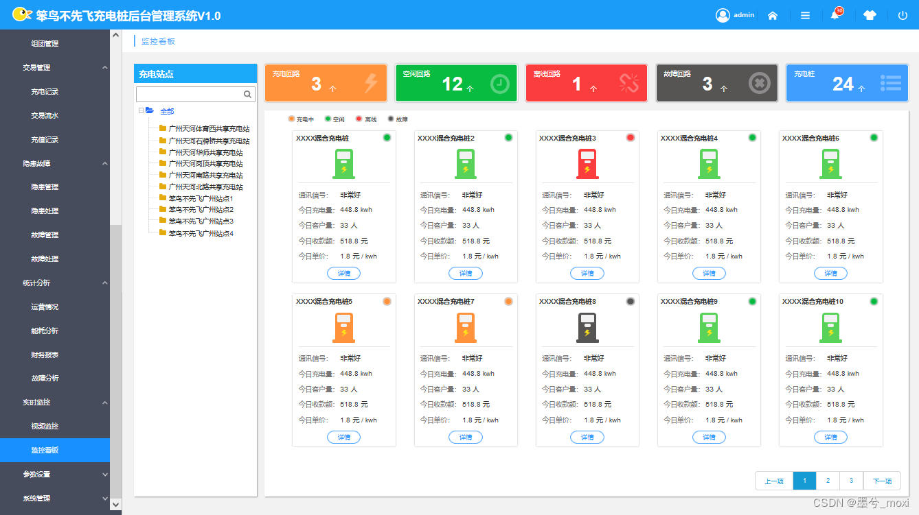Click the lightning icon on 充电回路 card
Image resolution: width=919 pixels, height=515 pixels.
tap(371, 83)
